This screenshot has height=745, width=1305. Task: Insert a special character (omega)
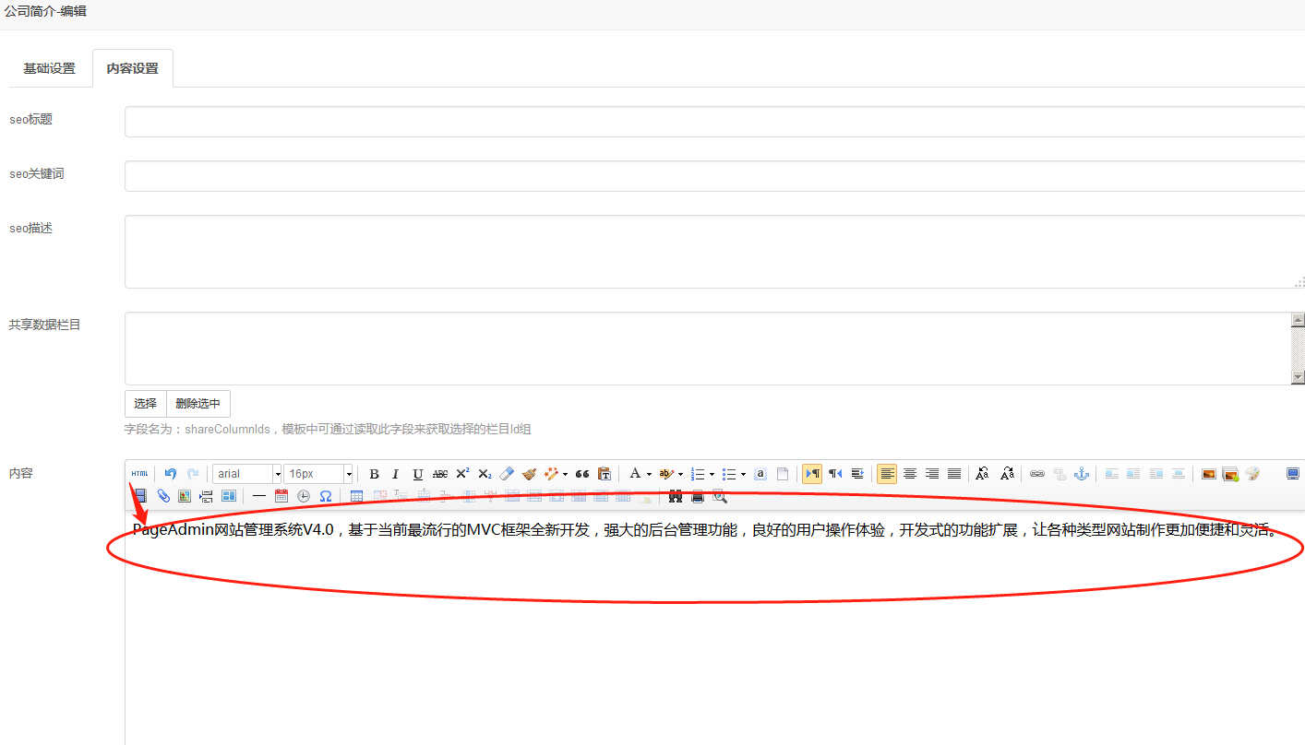[x=326, y=496]
